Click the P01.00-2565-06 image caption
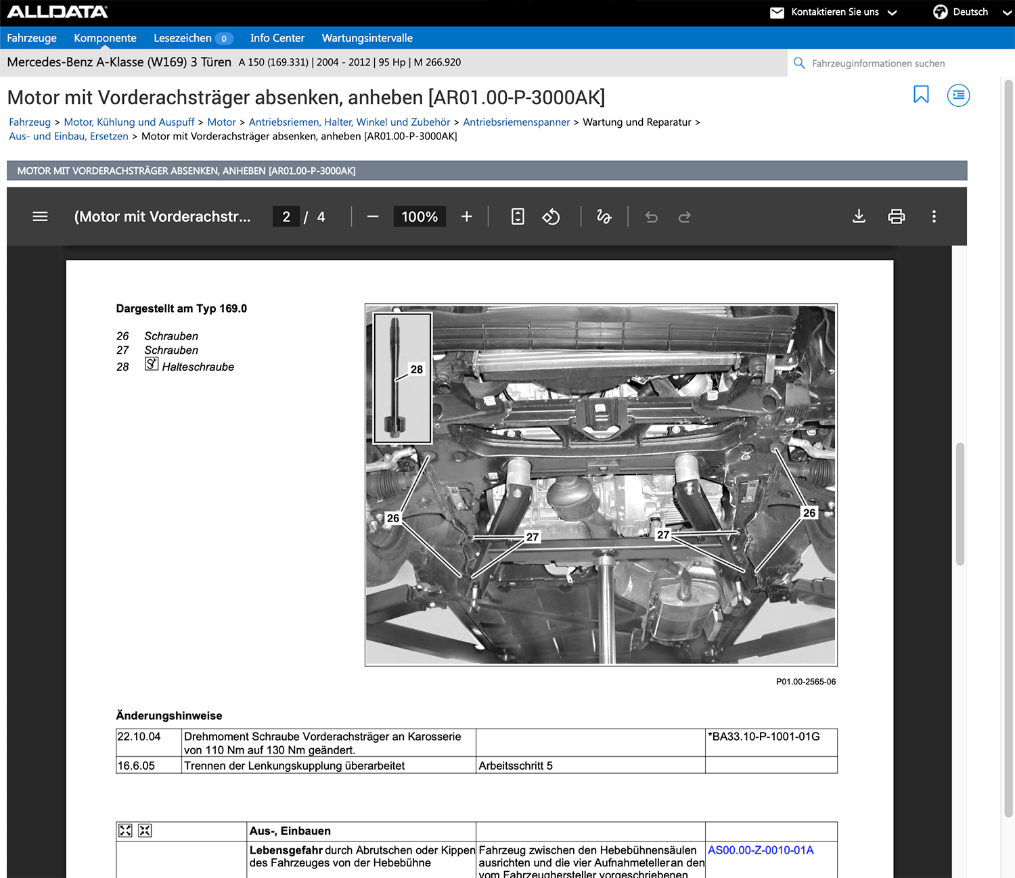The image size is (1015, 878). (806, 682)
